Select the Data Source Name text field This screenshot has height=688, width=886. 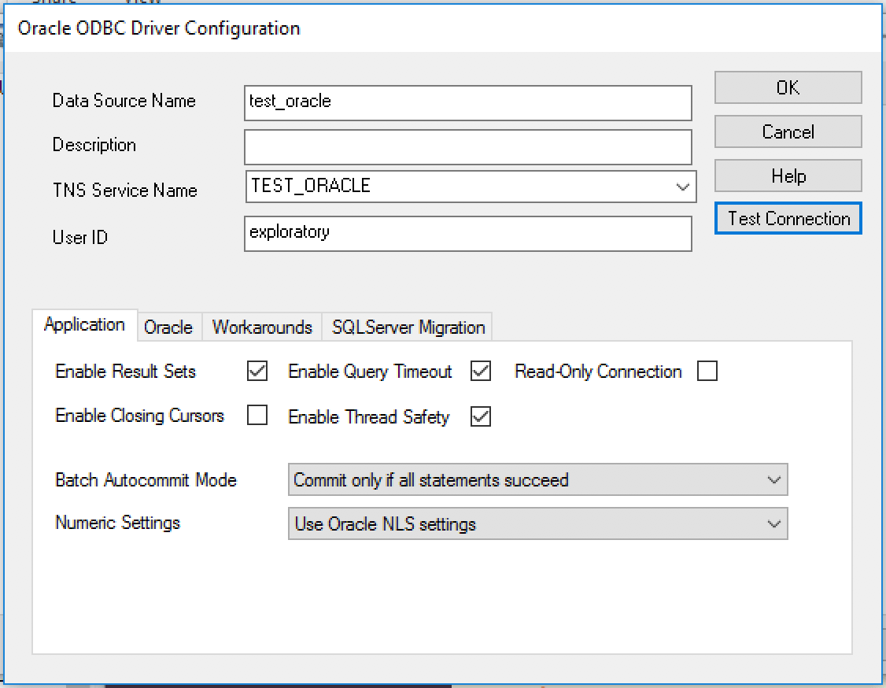(468, 102)
